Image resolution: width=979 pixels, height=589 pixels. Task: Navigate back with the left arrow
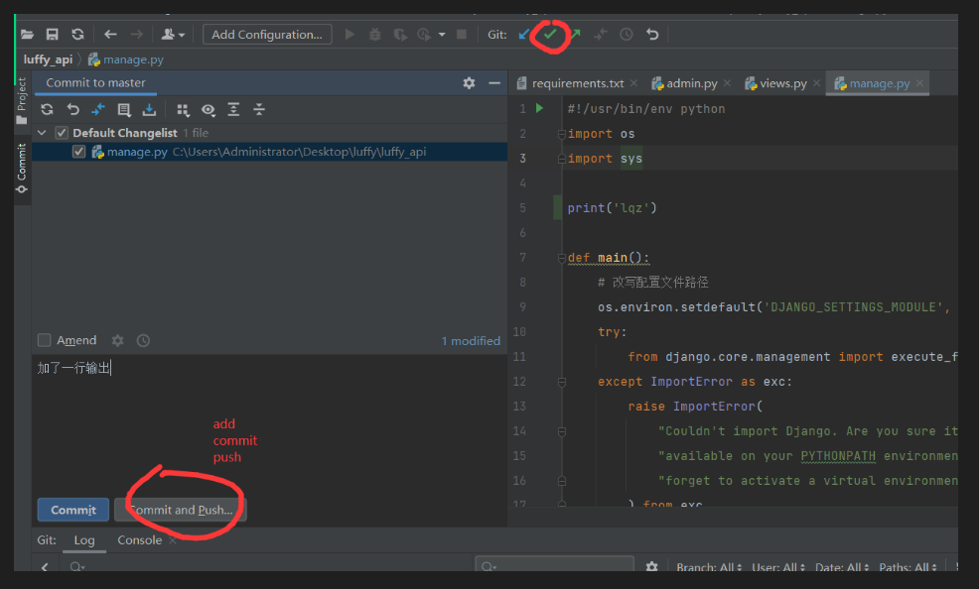tap(110, 35)
